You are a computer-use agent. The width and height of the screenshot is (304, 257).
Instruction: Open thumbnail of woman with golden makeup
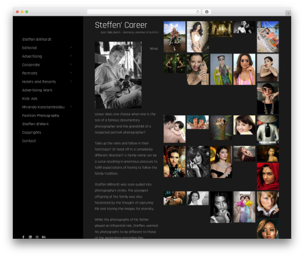(268, 228)
